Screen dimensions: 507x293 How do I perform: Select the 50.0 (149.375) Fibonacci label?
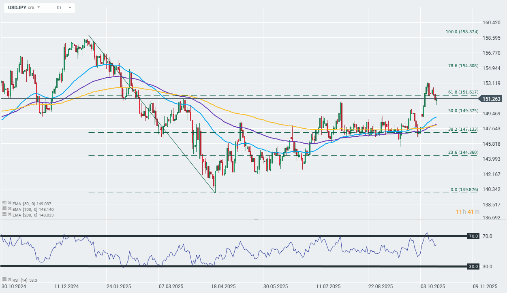pos(463,110)
